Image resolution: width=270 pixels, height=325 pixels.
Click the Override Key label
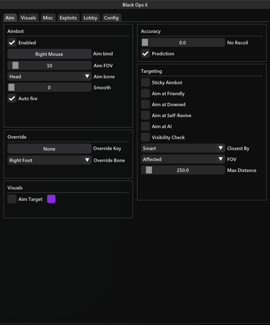point(107,149)
